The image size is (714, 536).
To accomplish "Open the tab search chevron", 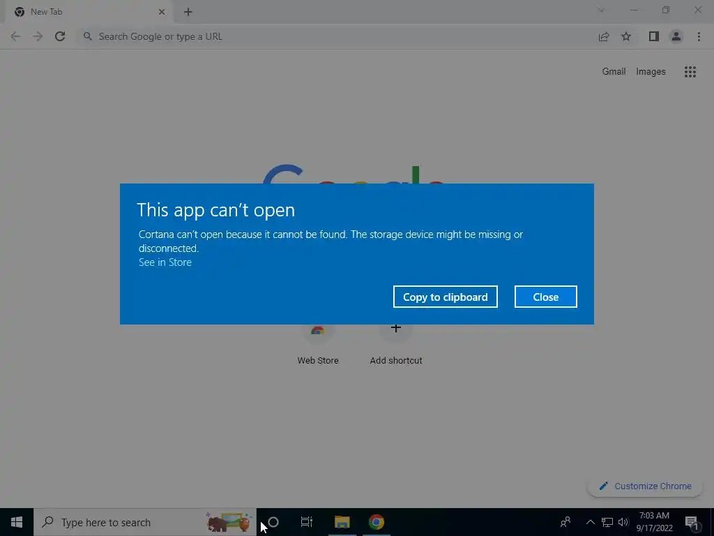I will pos(601,10).
